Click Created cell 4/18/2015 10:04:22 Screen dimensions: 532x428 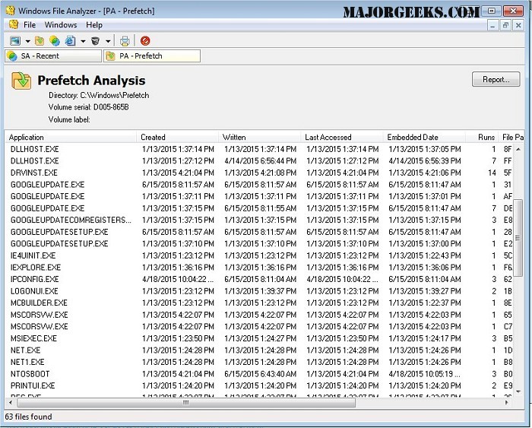(x=178, y=279)
